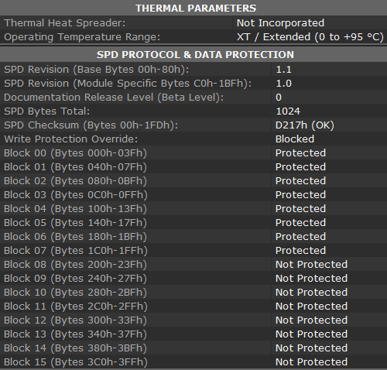Select Not Protected status of Block 13
This screenshot has height=370, width=387.
click(311, 334)
